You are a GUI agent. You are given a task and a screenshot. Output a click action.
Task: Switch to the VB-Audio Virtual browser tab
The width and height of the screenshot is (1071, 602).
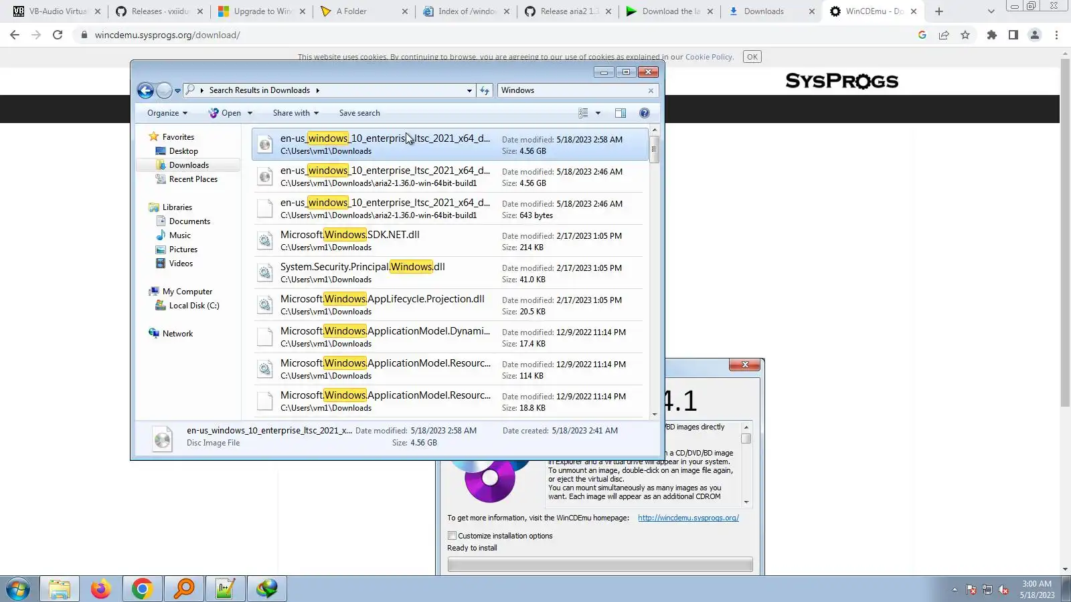click(56, 11)
